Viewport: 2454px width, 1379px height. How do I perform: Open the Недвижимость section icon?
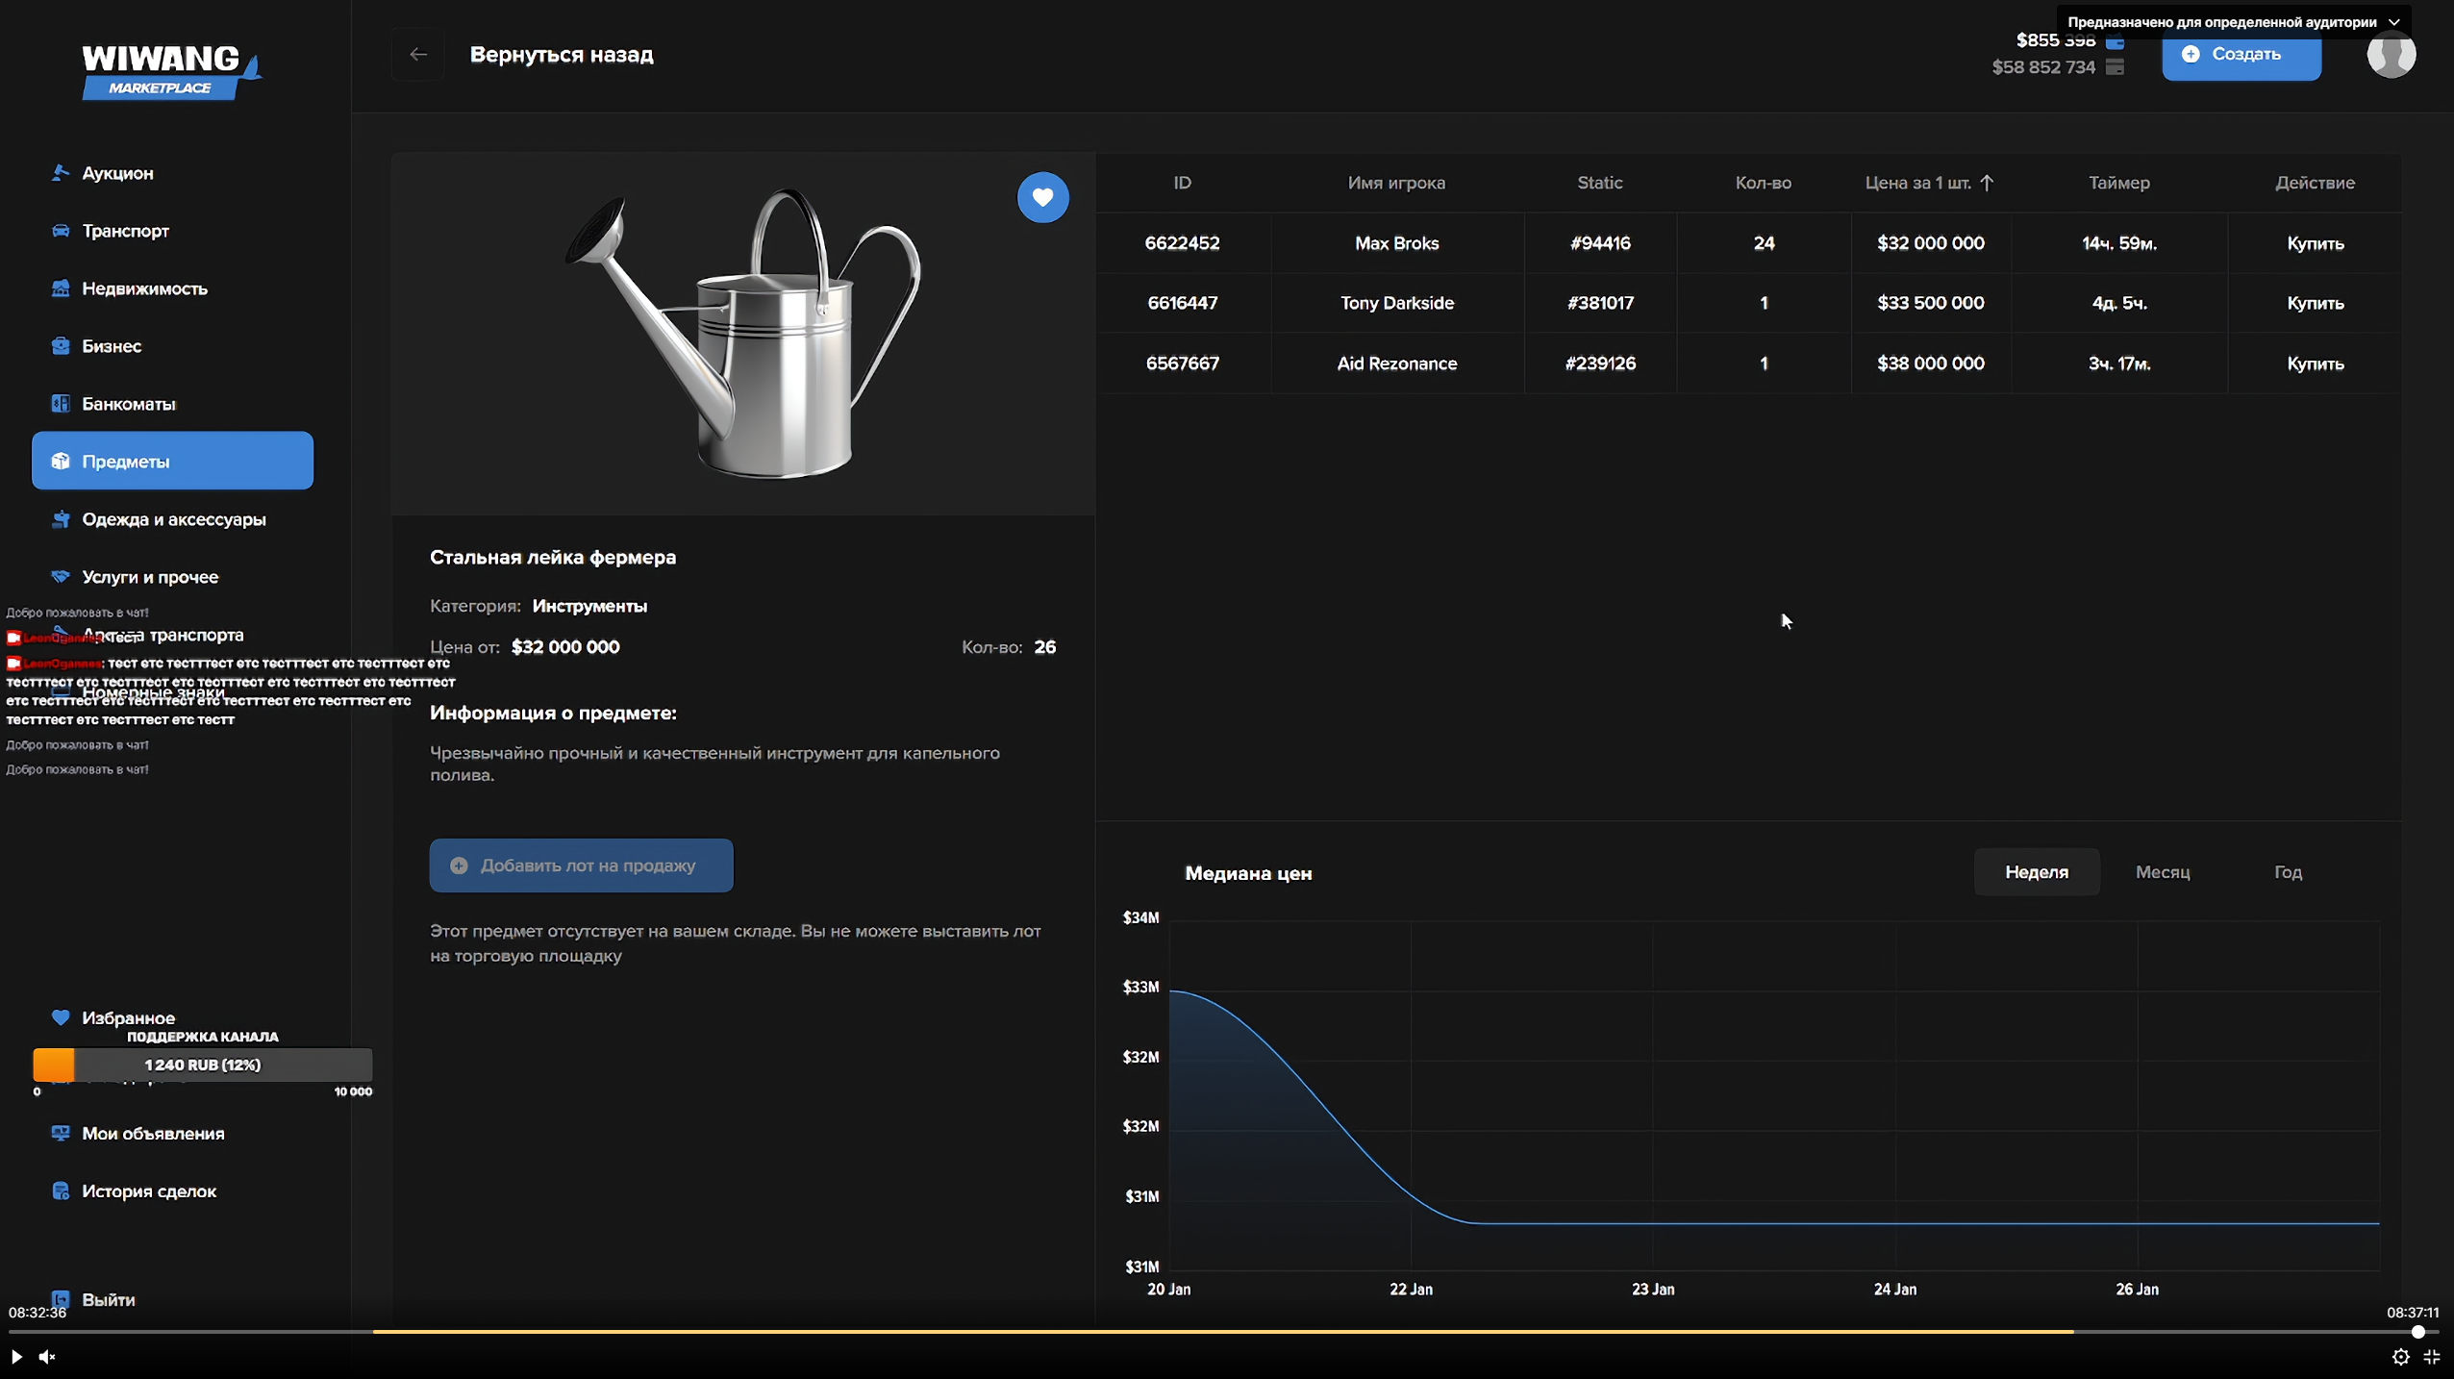(61, 288)
